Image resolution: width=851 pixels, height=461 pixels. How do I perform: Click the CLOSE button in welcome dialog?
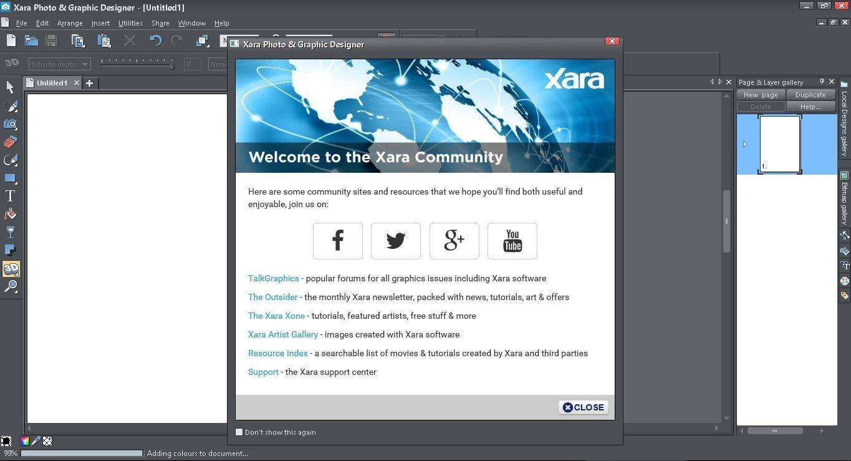point(584,407)
